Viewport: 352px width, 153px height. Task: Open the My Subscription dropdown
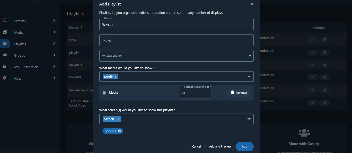176,56
